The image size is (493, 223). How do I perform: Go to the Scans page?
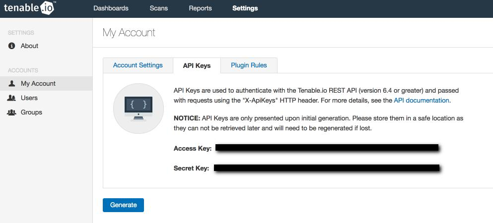click(x=158, y=8)
